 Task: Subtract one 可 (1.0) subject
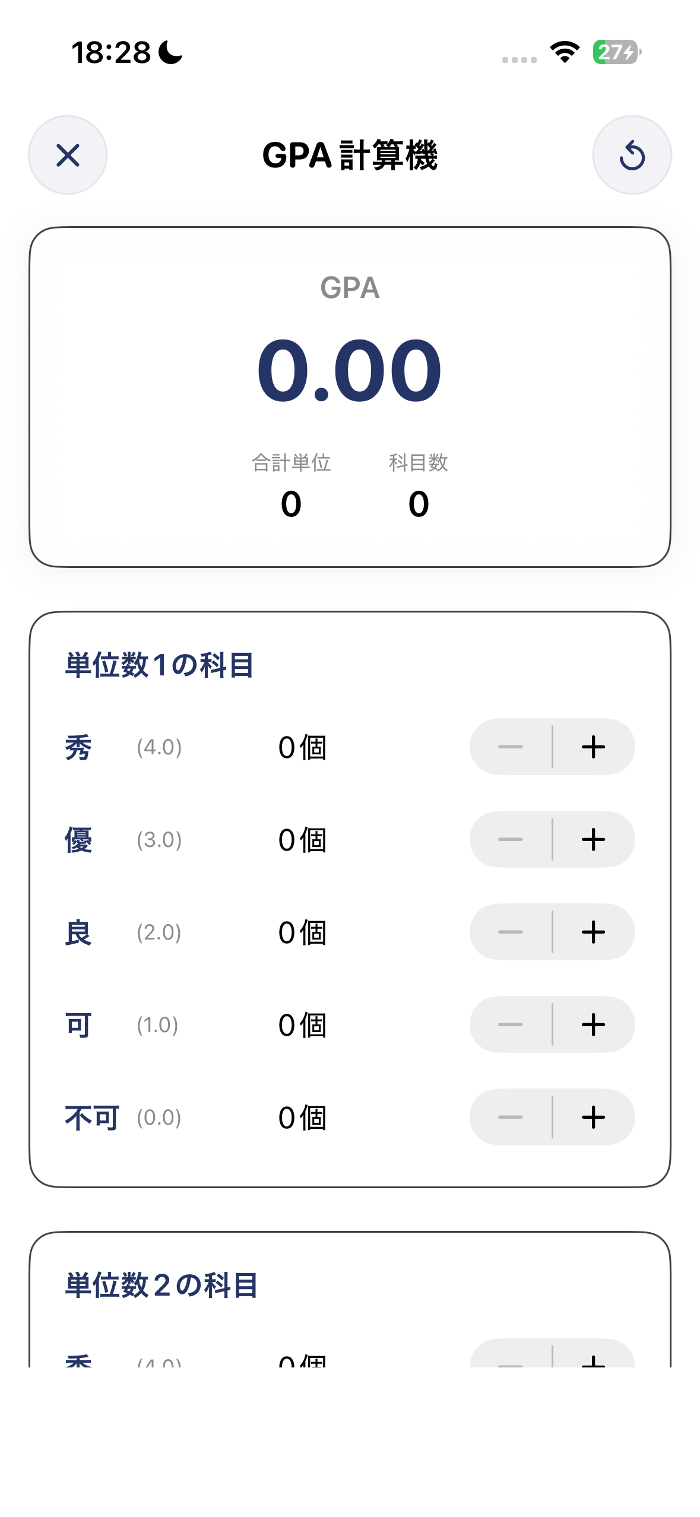pos(511,1024)
